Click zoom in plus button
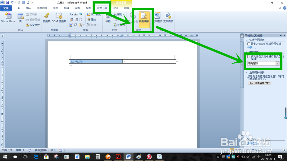 284,150
